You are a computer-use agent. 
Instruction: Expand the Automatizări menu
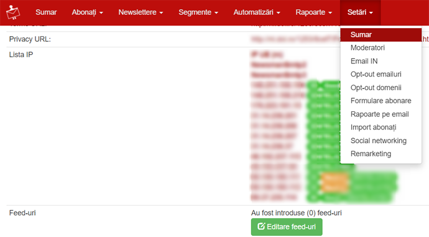(x=257, y=12)
